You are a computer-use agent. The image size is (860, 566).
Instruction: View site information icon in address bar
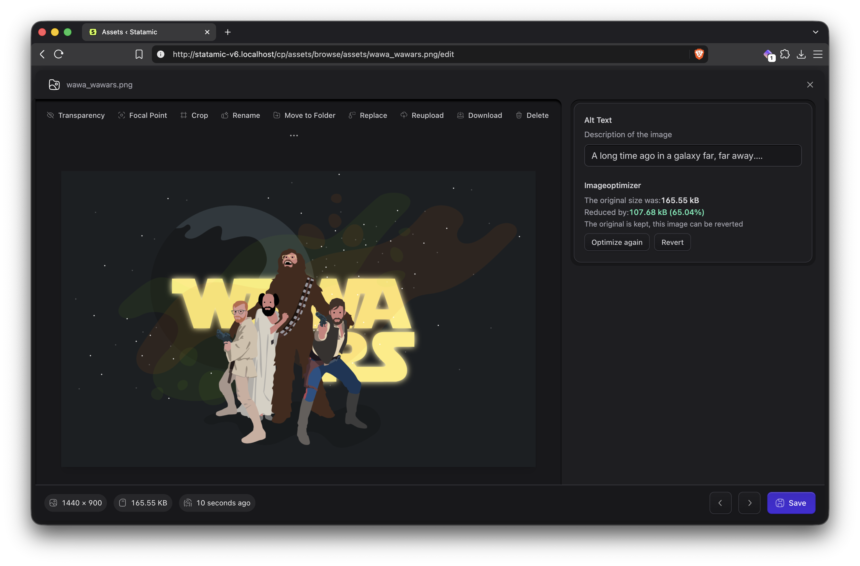161,54
